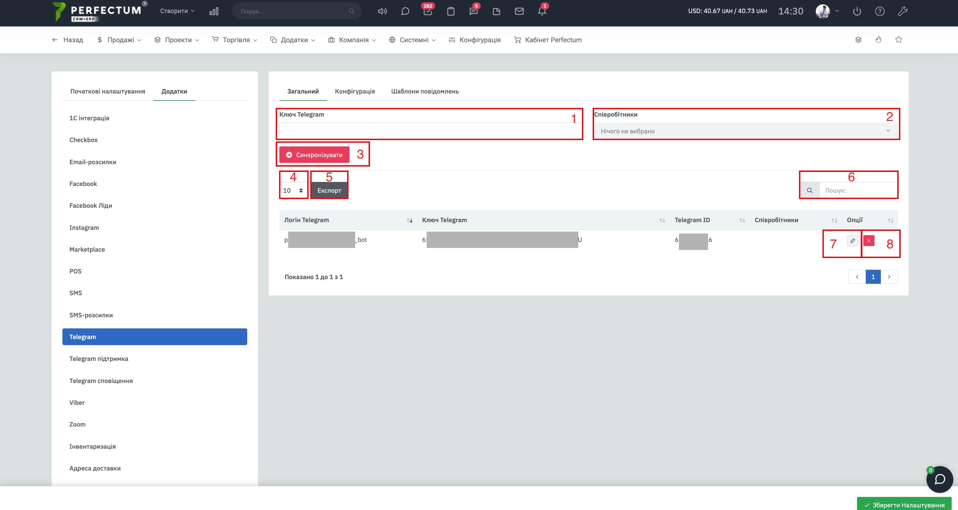Expand the Додатки navigation menu
The height and width of the screenshot is (510, 958).
pos(294,39)
